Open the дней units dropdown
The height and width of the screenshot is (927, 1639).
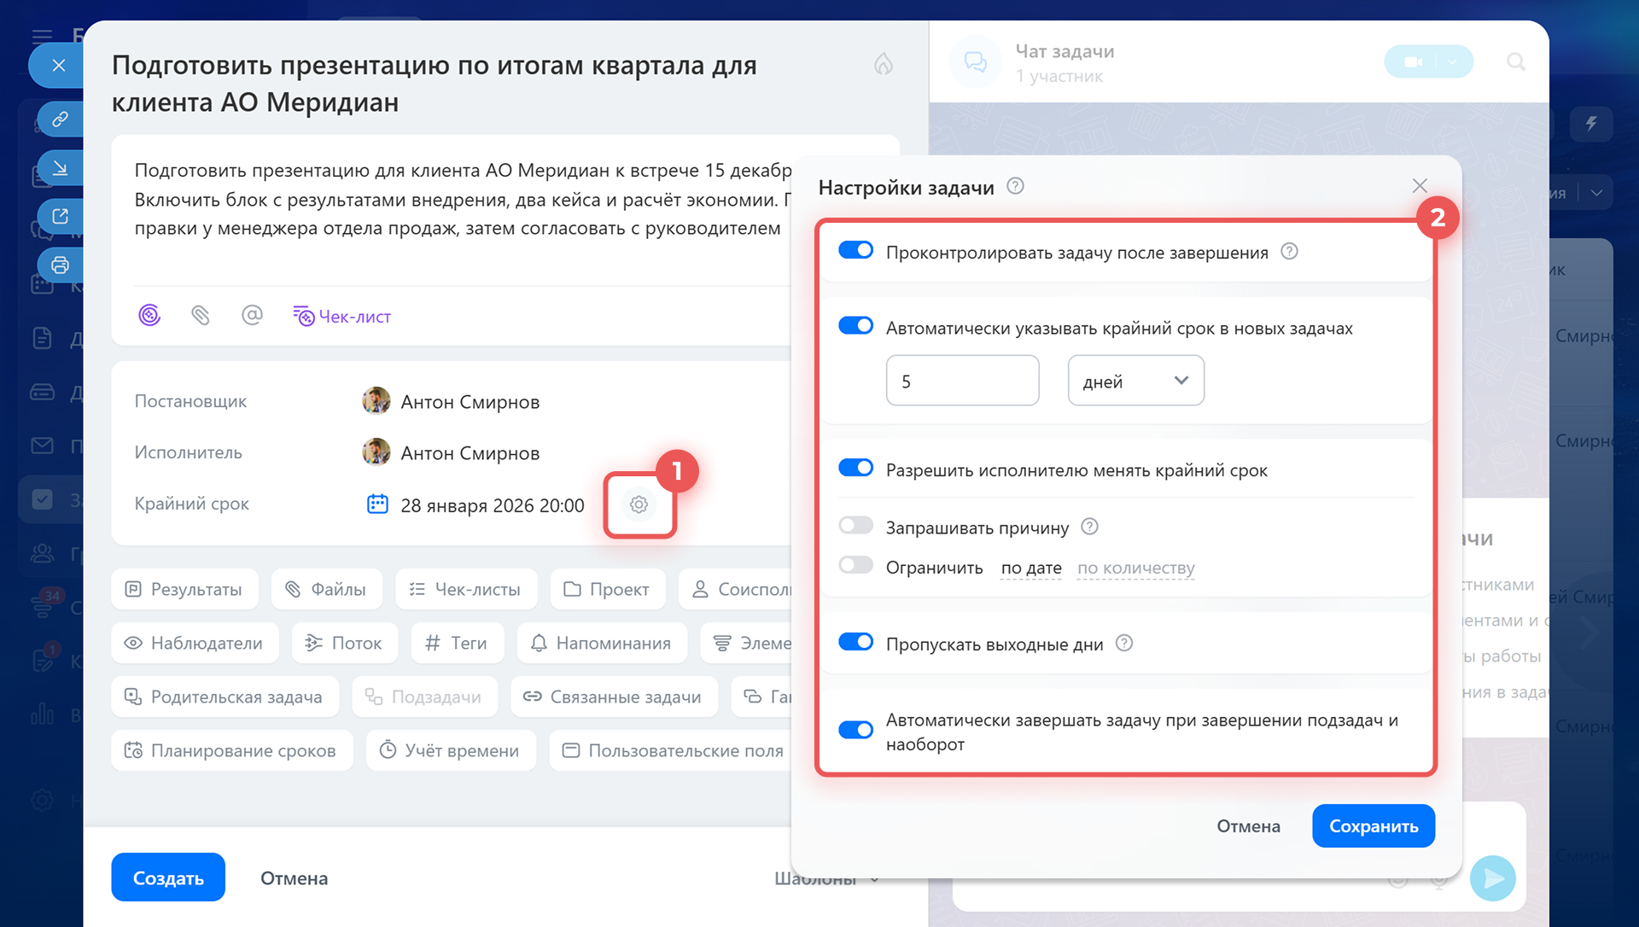tap(1135, 381)
